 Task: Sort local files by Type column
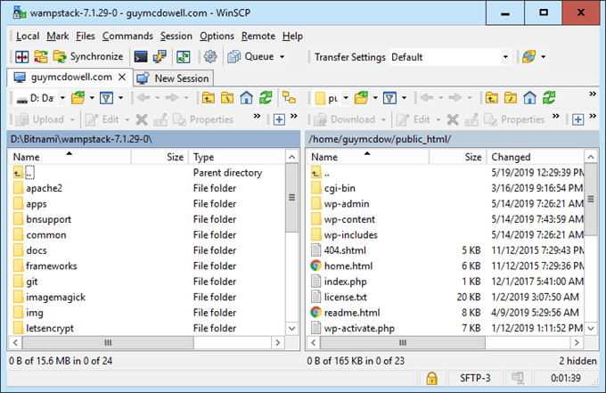[237, 157]
